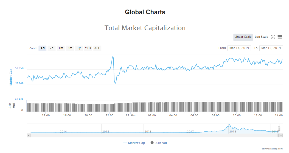Set zoom to 3m

click(x=70, y=48)
